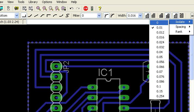This screenshot has width=194, height=112.
Task: Open the Options menu
Action: tap(47, 2)
